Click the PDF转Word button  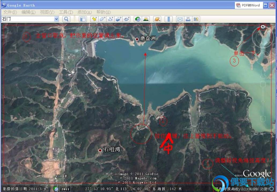tap(248, 5)
